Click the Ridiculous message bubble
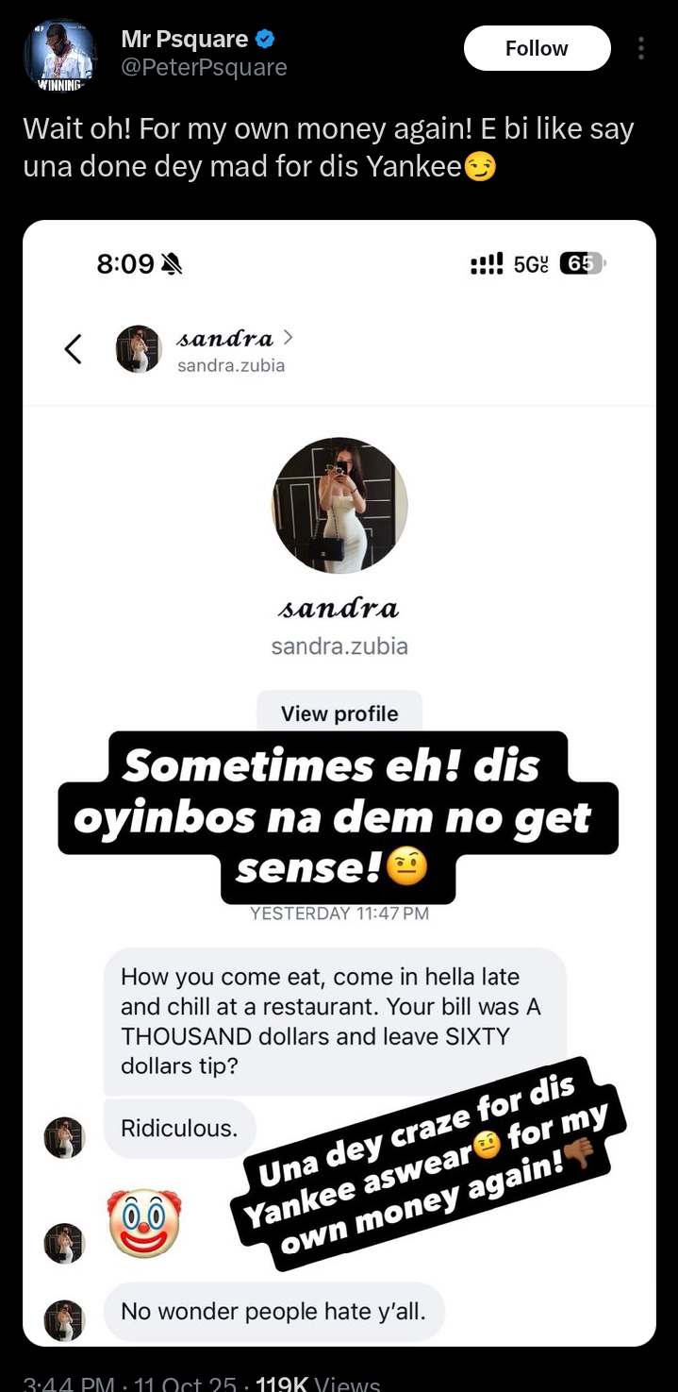The width and height of the screenshot is (678, 1392). 179,1128
